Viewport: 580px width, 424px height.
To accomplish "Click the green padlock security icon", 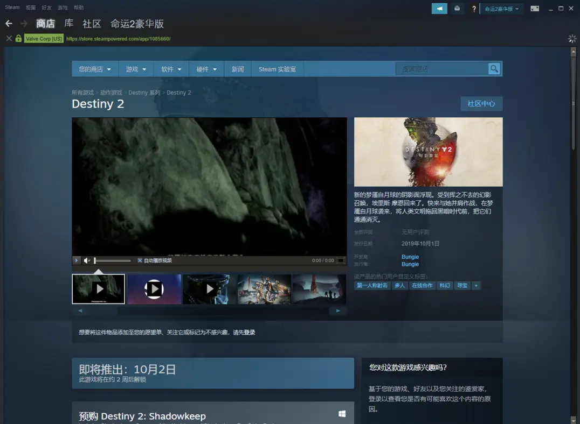I will pos(18,38).
